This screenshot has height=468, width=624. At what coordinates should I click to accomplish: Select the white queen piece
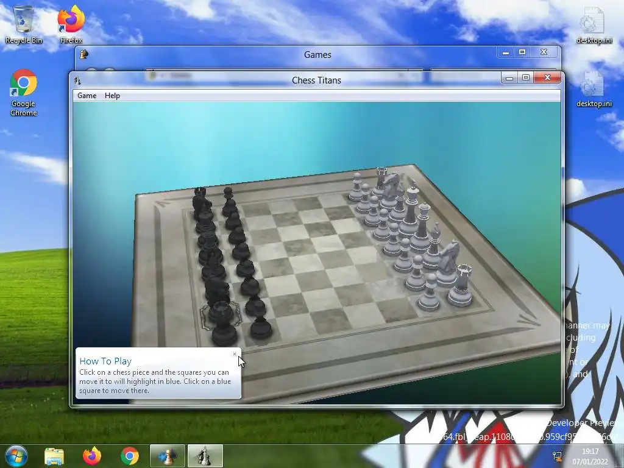click(x=422, y=228)
